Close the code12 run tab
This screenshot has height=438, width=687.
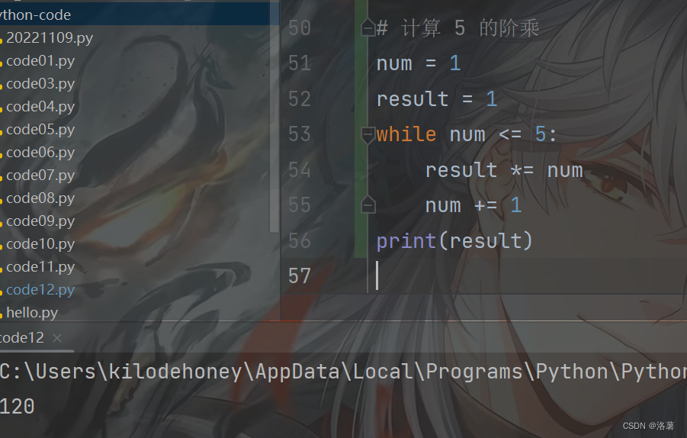click(57, 338)
